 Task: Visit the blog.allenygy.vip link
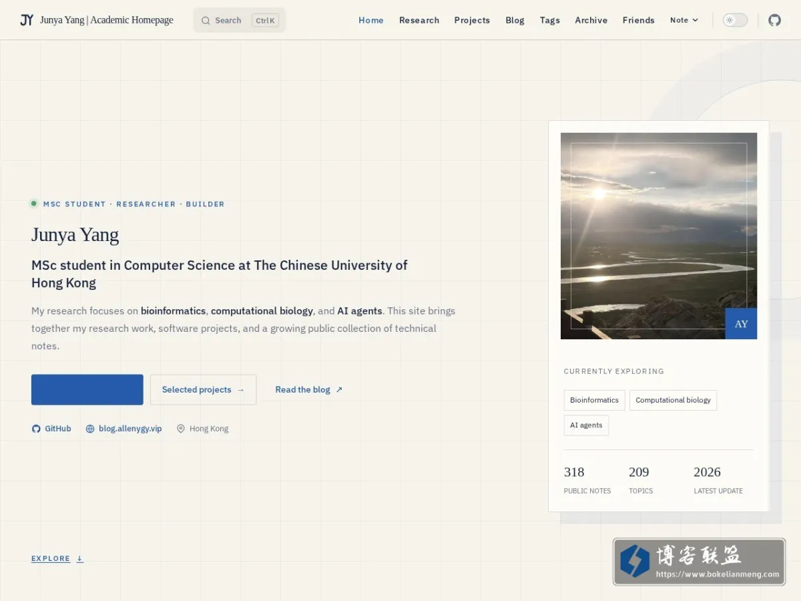[124, 429]
